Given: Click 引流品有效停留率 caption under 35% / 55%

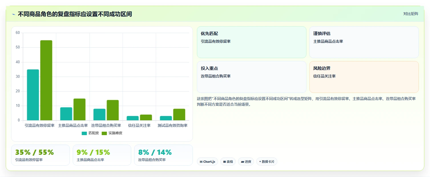Looking at the screenshot, I should (x=29, y=160).
